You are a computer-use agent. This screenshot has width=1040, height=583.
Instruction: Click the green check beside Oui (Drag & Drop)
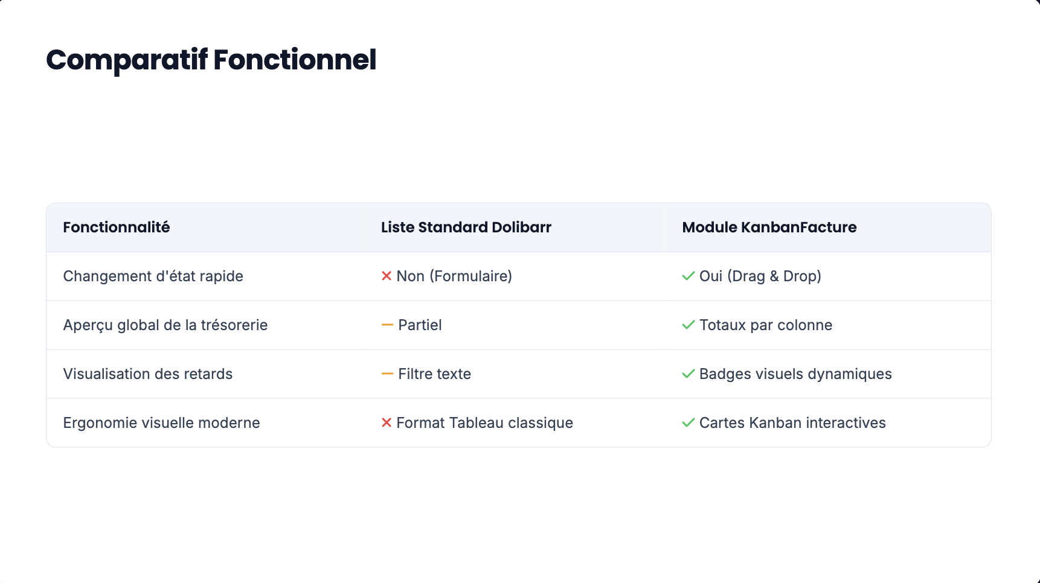tap(689, 276)
